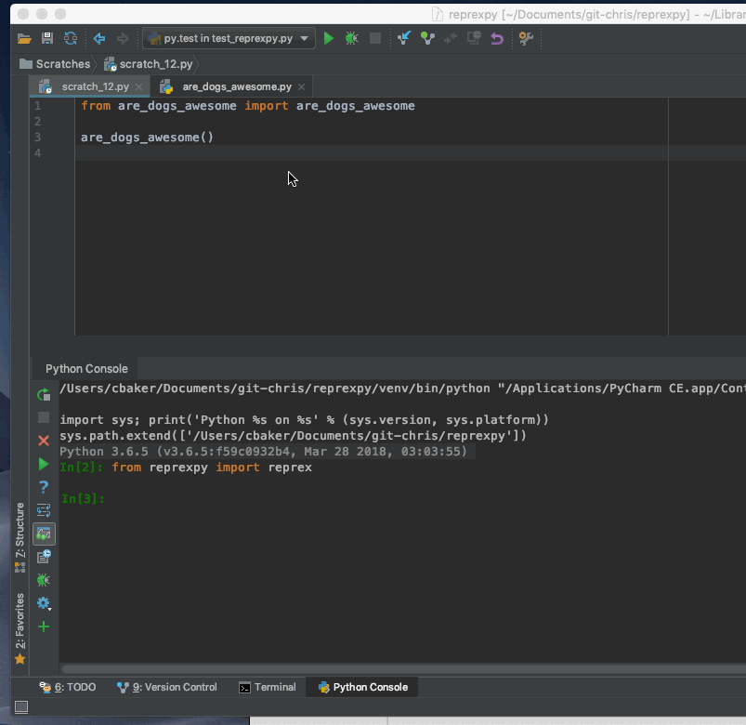The width and height of the screenshot is (746, 725).
Task: Click the Rerun console icon
Action: (44, 395)
